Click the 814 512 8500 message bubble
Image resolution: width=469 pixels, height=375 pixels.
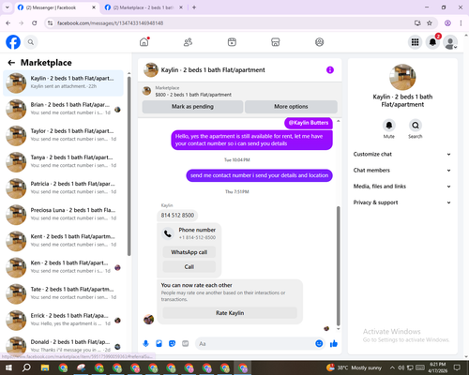pos(177,216)
